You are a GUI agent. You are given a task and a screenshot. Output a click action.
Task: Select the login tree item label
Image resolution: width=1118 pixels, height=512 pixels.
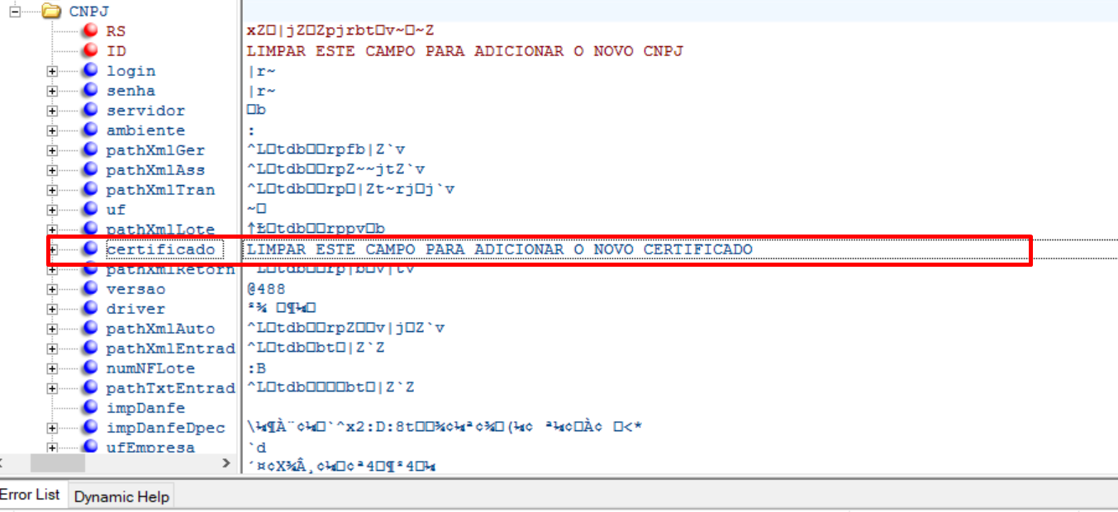(x=131, y=71)
